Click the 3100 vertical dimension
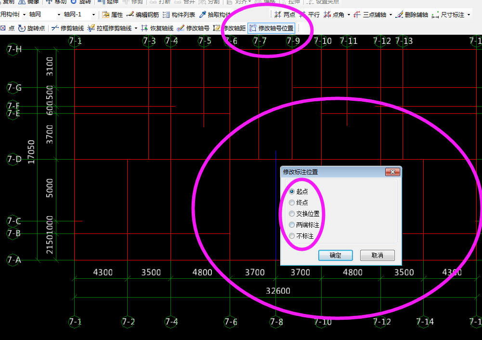Viewport: 482px width, 340px height. click(49, 67)
